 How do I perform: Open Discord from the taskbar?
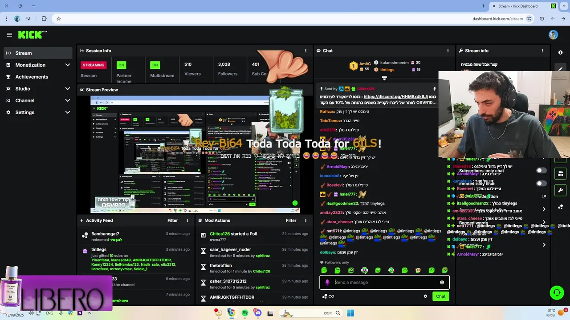point(257,313)
